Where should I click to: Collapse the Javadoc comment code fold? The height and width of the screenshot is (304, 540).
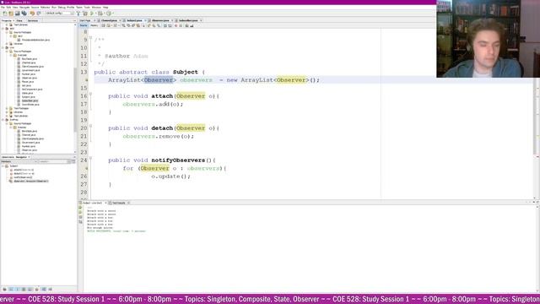point(90,37)
